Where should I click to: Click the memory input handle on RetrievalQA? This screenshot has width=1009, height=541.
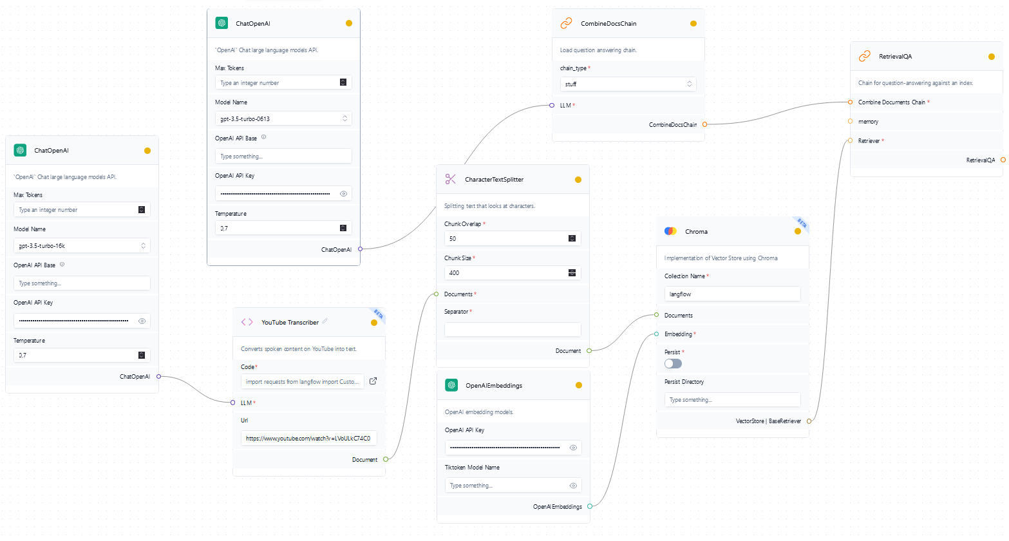(850, 121)
